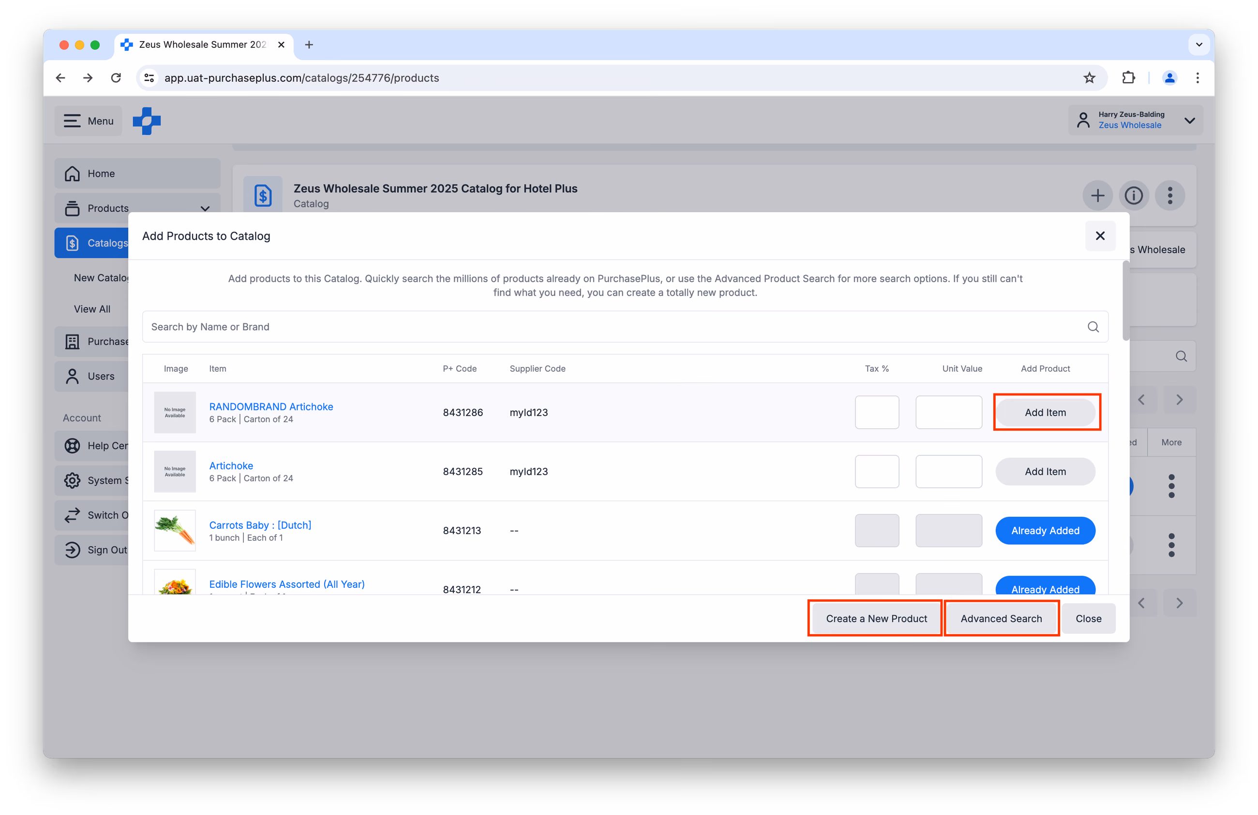Click the lower previous-page chevron behind dialog

point(1142,603)
